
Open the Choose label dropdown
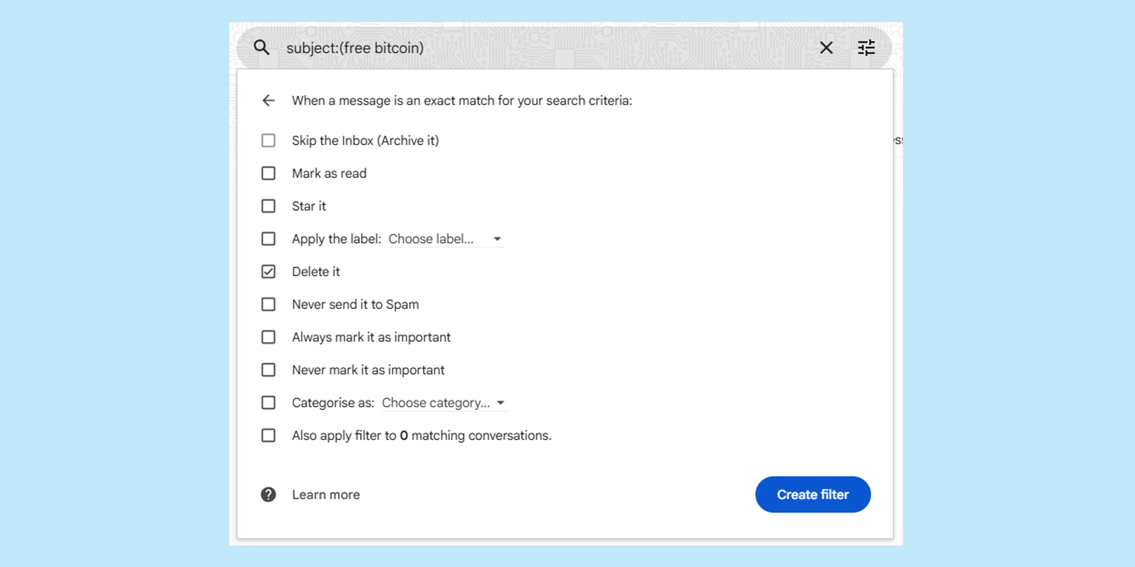click(446, 239)
